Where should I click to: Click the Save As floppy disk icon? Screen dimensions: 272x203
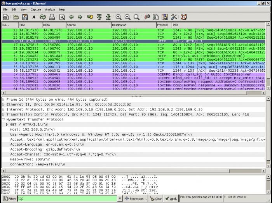click(x=25, y=17)
